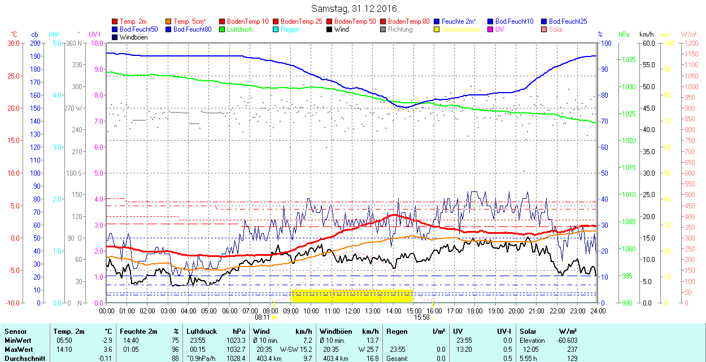
Task: Click the BodenTemp 50 legend label
Action: click(x=355, y=21)
